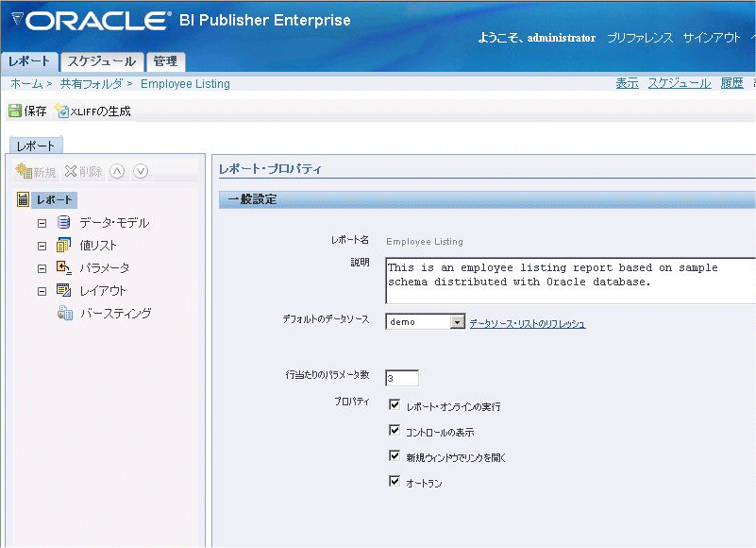Open the default data source dropdown
The image size is (756, 548).
(x=457, y=321)
